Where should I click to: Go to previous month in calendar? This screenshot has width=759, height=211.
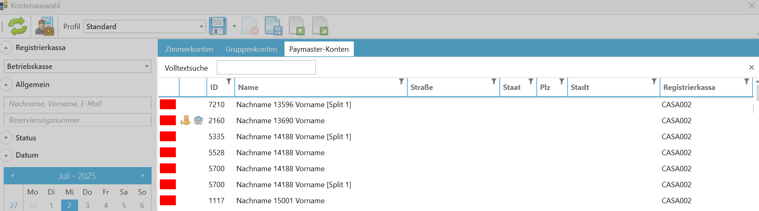(x=13, y=176)
